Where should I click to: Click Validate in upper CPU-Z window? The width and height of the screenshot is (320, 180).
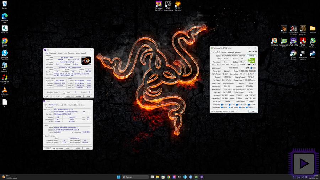pos(79,96)
